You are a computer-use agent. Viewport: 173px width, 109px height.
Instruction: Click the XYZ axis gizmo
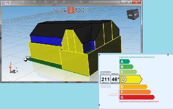point(13,68)
